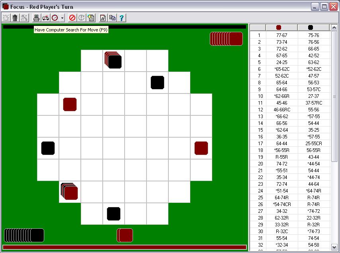
Task: Click the trash can delete icon
Action: point(15,18)
